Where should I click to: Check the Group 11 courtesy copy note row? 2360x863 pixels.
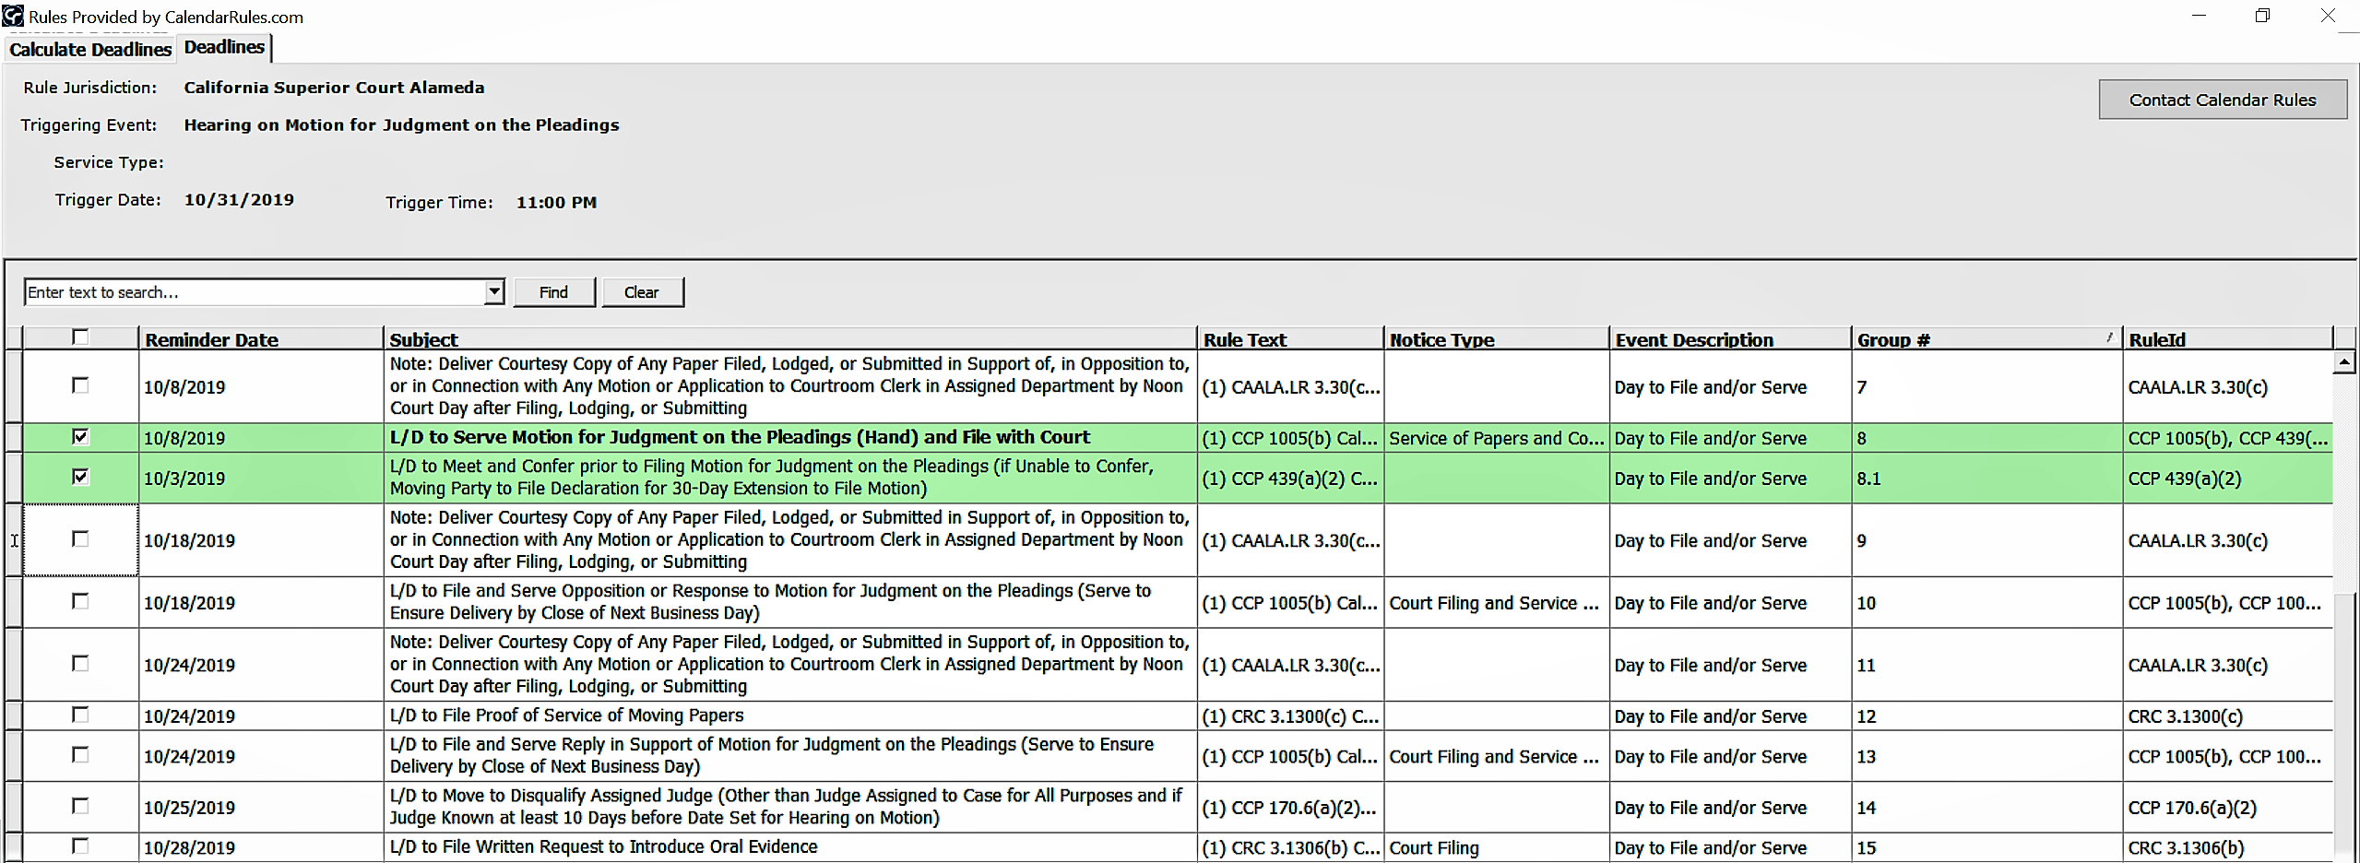[80, 663]
